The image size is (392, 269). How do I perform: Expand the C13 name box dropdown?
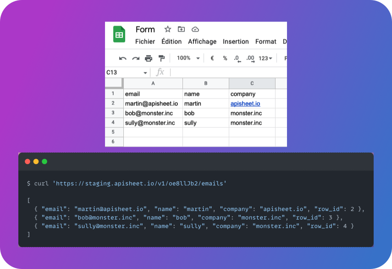pos(145,73)
